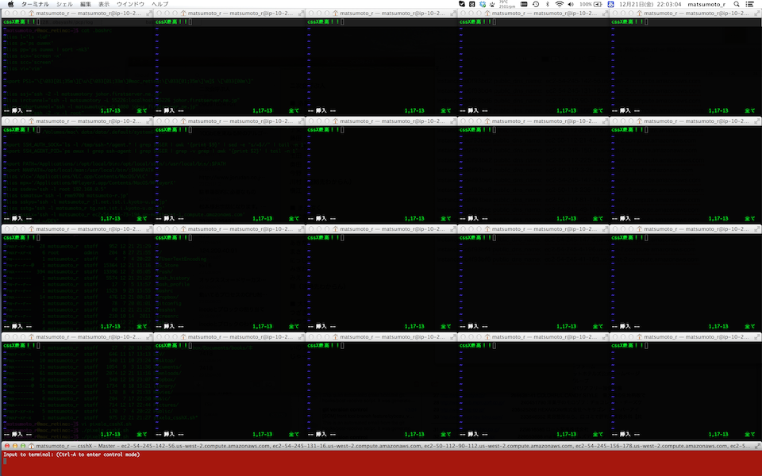The width and height of the screenshot is (762, 476).
Task: Open the ヘルプ menu
Action: pos(160,5)
